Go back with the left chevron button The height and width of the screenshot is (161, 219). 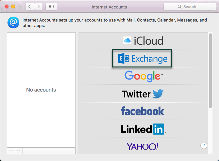tap(30, 7)
